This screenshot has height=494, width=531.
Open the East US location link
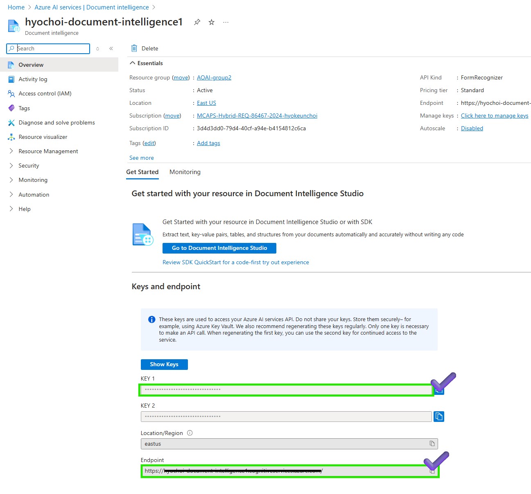[206, 103]
